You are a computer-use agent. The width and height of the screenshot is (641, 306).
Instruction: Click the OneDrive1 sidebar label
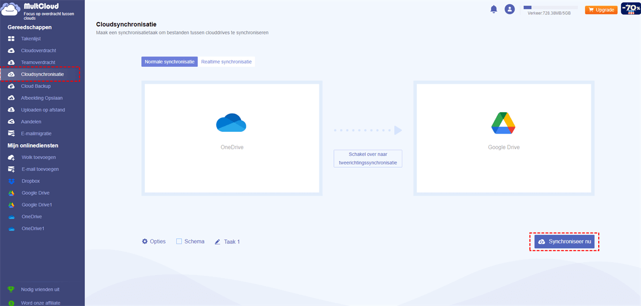point(33,229)
